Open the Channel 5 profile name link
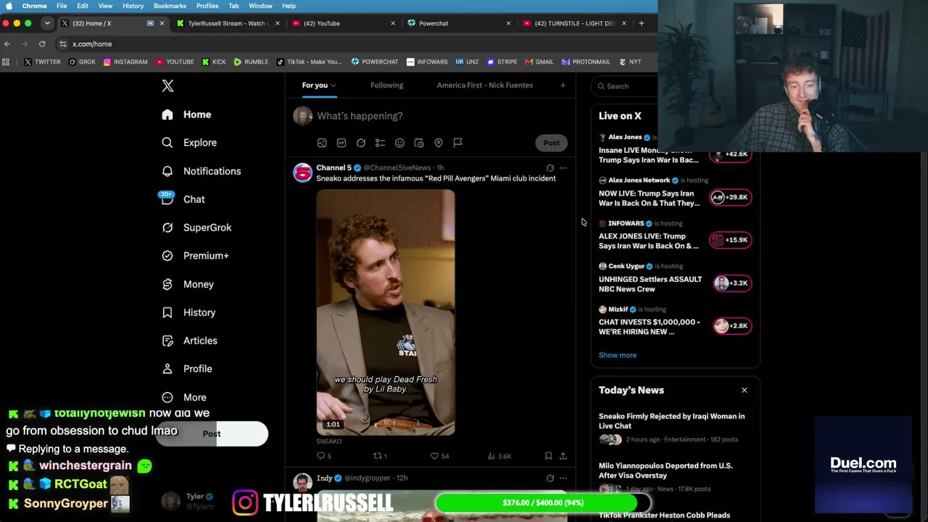The image size is (928, 522). point(333,168)
